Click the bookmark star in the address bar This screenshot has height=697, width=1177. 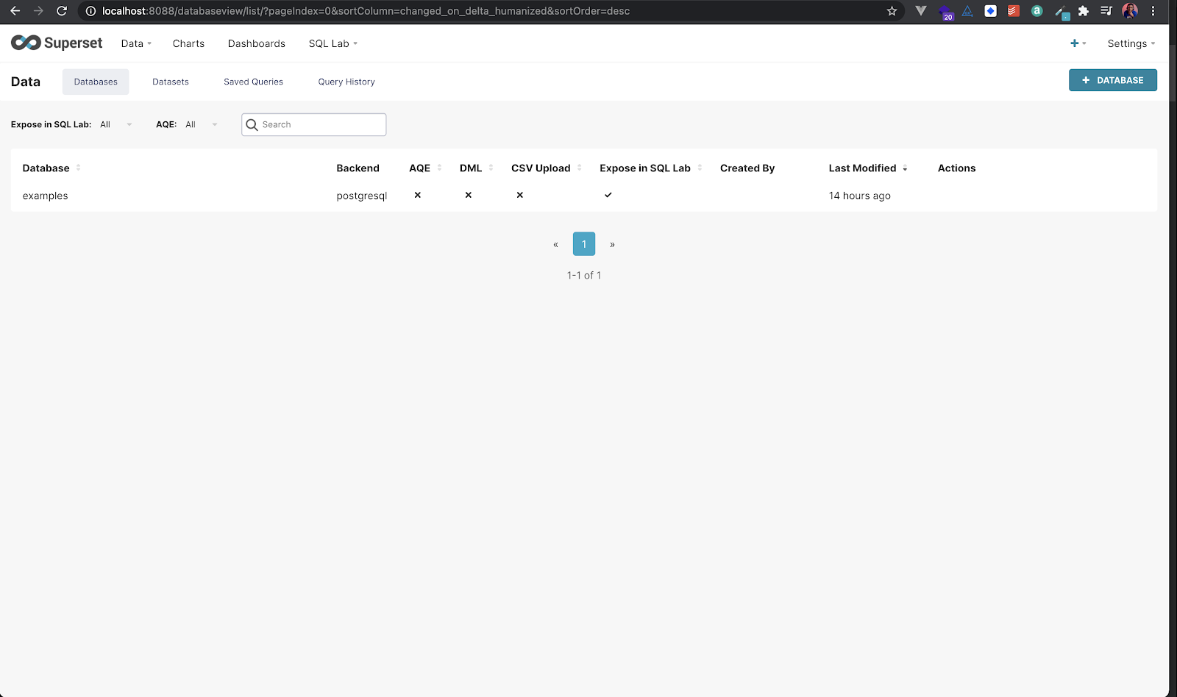(892, 11)
